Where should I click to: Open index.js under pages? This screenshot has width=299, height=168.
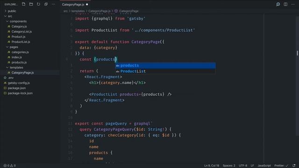17,57
